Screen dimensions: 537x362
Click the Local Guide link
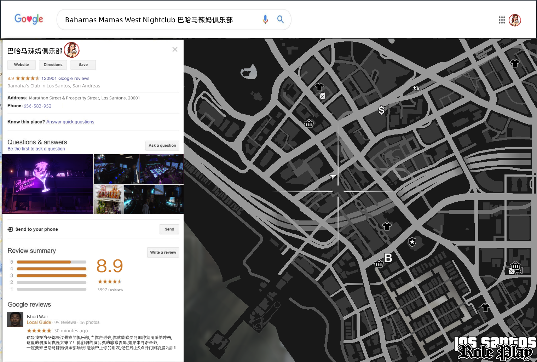click(x=39, y=322)
